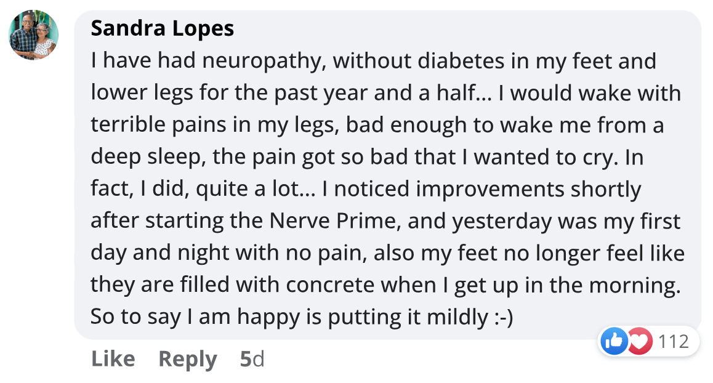Click the word "happy" in the last line
This screenshot has width=713, height=383.
[x=273, y=317]
